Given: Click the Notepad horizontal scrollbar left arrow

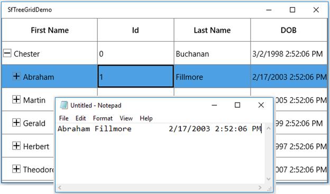Looking at the screenshot, I should [x=60, y=188].
